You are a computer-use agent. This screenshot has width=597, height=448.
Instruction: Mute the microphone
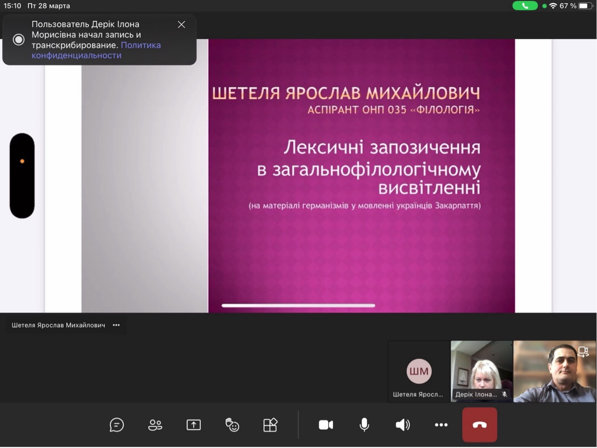point(364,425)
